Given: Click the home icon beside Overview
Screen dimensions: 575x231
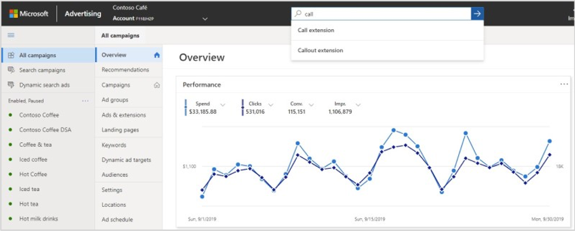Looking at the screenshot, I should tap(157, 55).
